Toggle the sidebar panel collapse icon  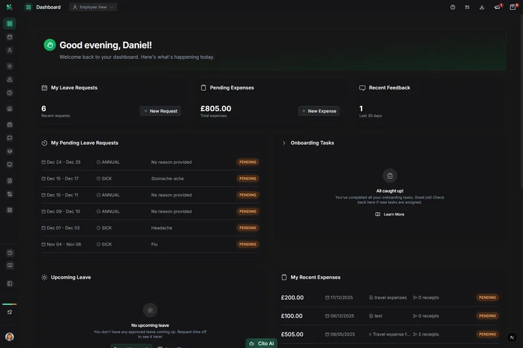[x=10, y=284]
